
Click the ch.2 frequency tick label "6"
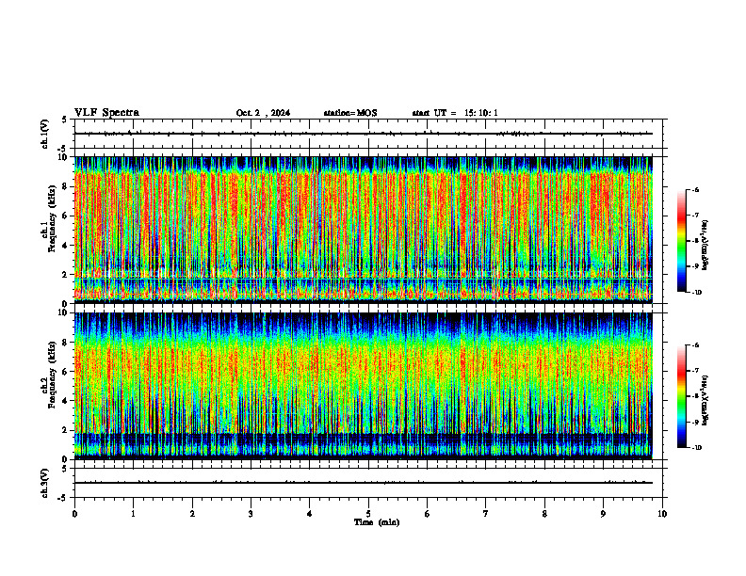[65, 372]
